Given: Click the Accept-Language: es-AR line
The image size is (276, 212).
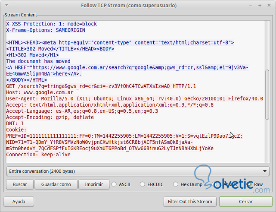Looking at the screenshot, I should tap(82, 111).
